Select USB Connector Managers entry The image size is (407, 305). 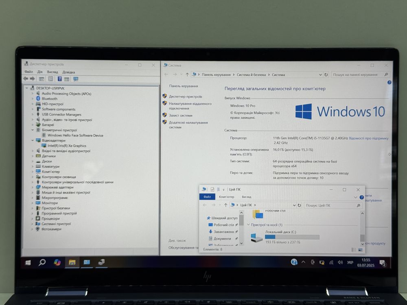[x=61, y=114]
